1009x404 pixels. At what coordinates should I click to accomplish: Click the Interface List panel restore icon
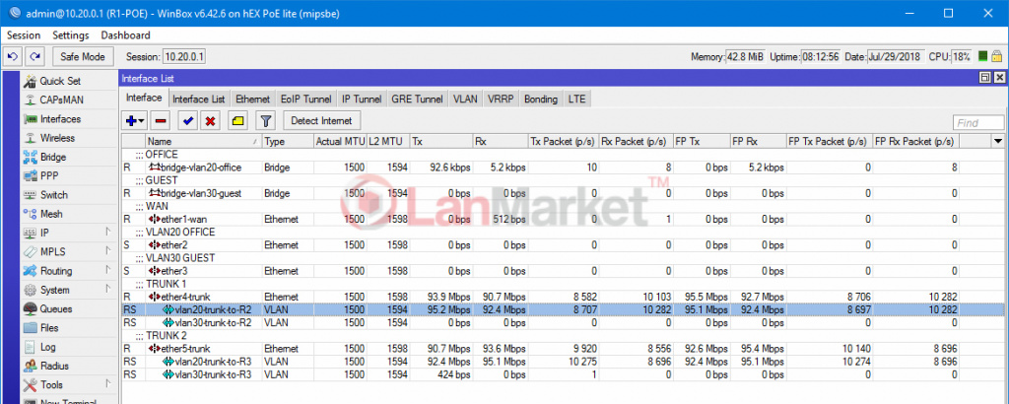(985, 78)
